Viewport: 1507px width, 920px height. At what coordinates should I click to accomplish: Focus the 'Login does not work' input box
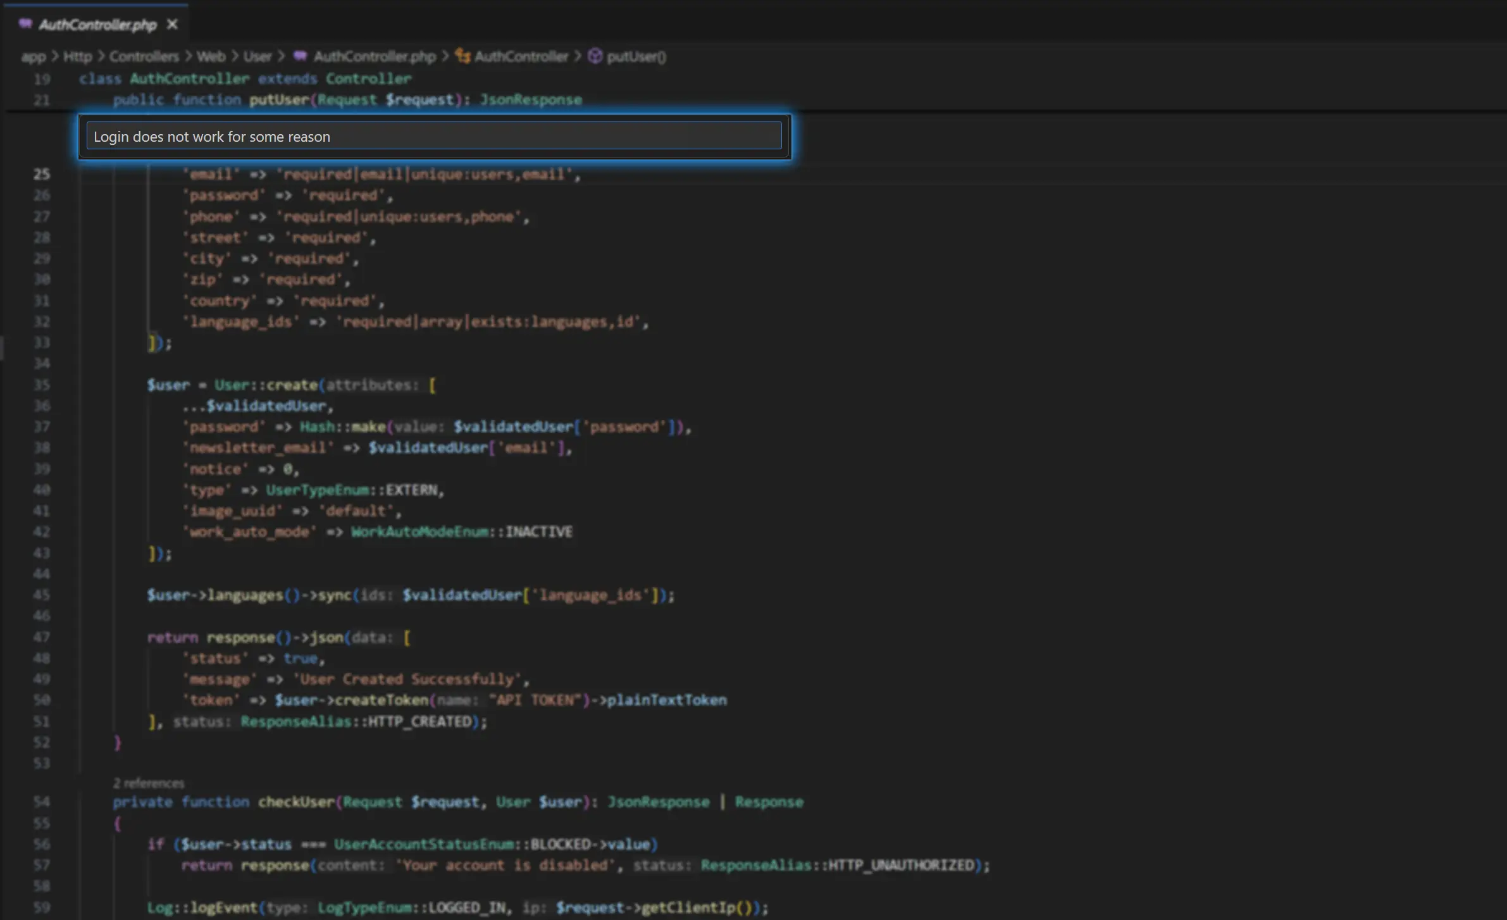coord(434,136)
